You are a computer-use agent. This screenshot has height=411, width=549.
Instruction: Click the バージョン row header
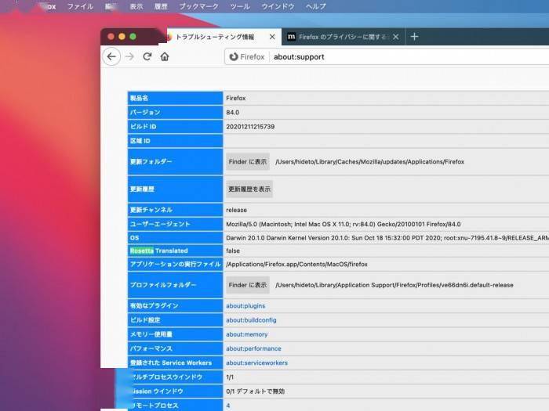tap(175, 112)
